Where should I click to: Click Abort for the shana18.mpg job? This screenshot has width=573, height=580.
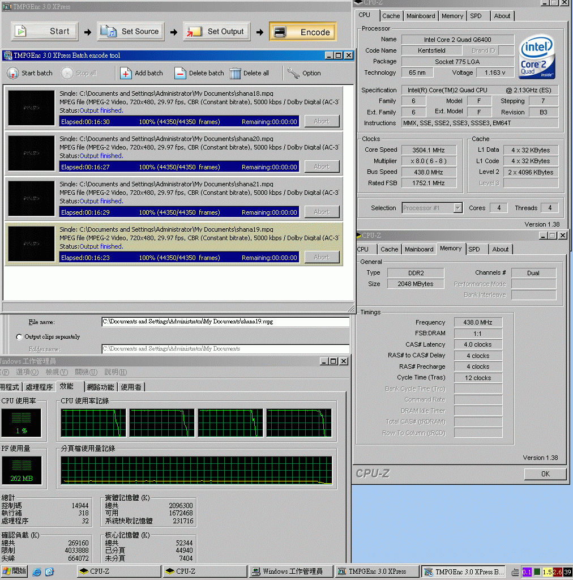pyautogui.click(x=322, y=121)
